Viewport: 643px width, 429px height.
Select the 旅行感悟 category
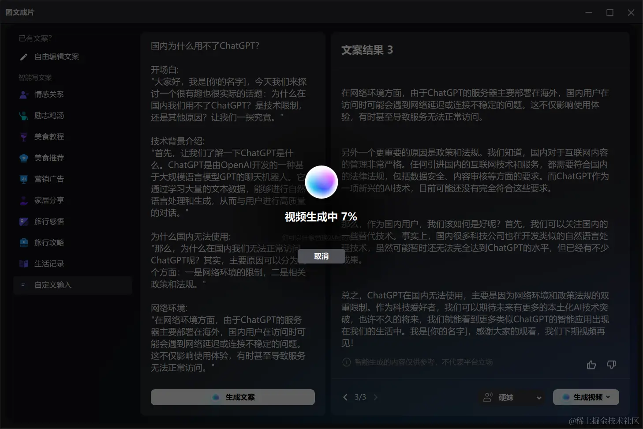coord(49,221)
